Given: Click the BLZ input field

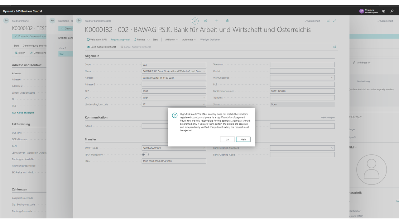Looking at the screenshot, I should (x=302, y=84).
